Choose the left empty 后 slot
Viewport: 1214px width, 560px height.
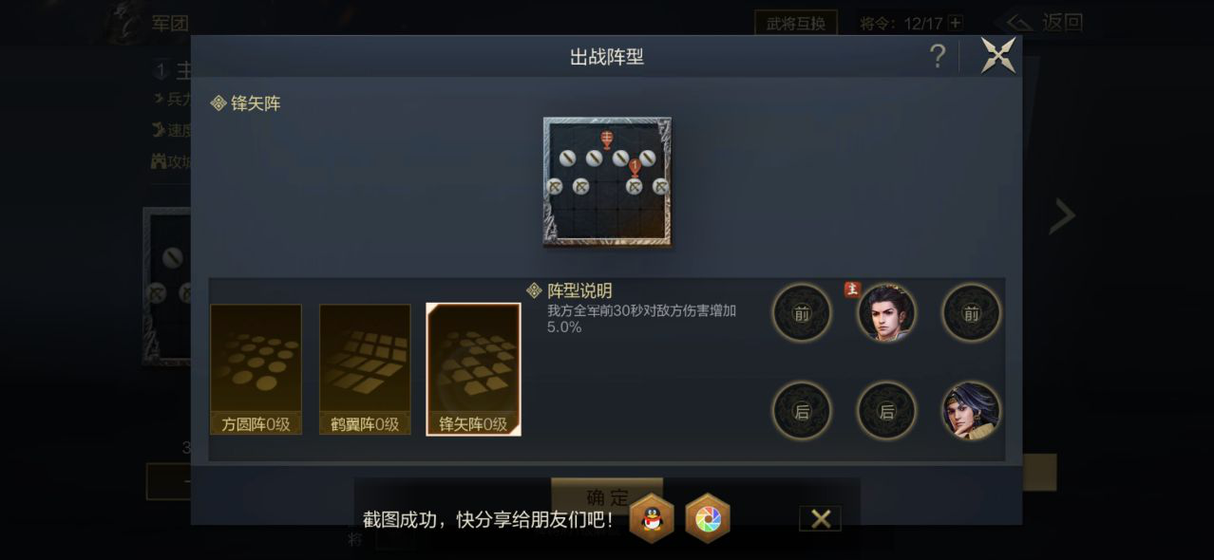click(802, 411)
